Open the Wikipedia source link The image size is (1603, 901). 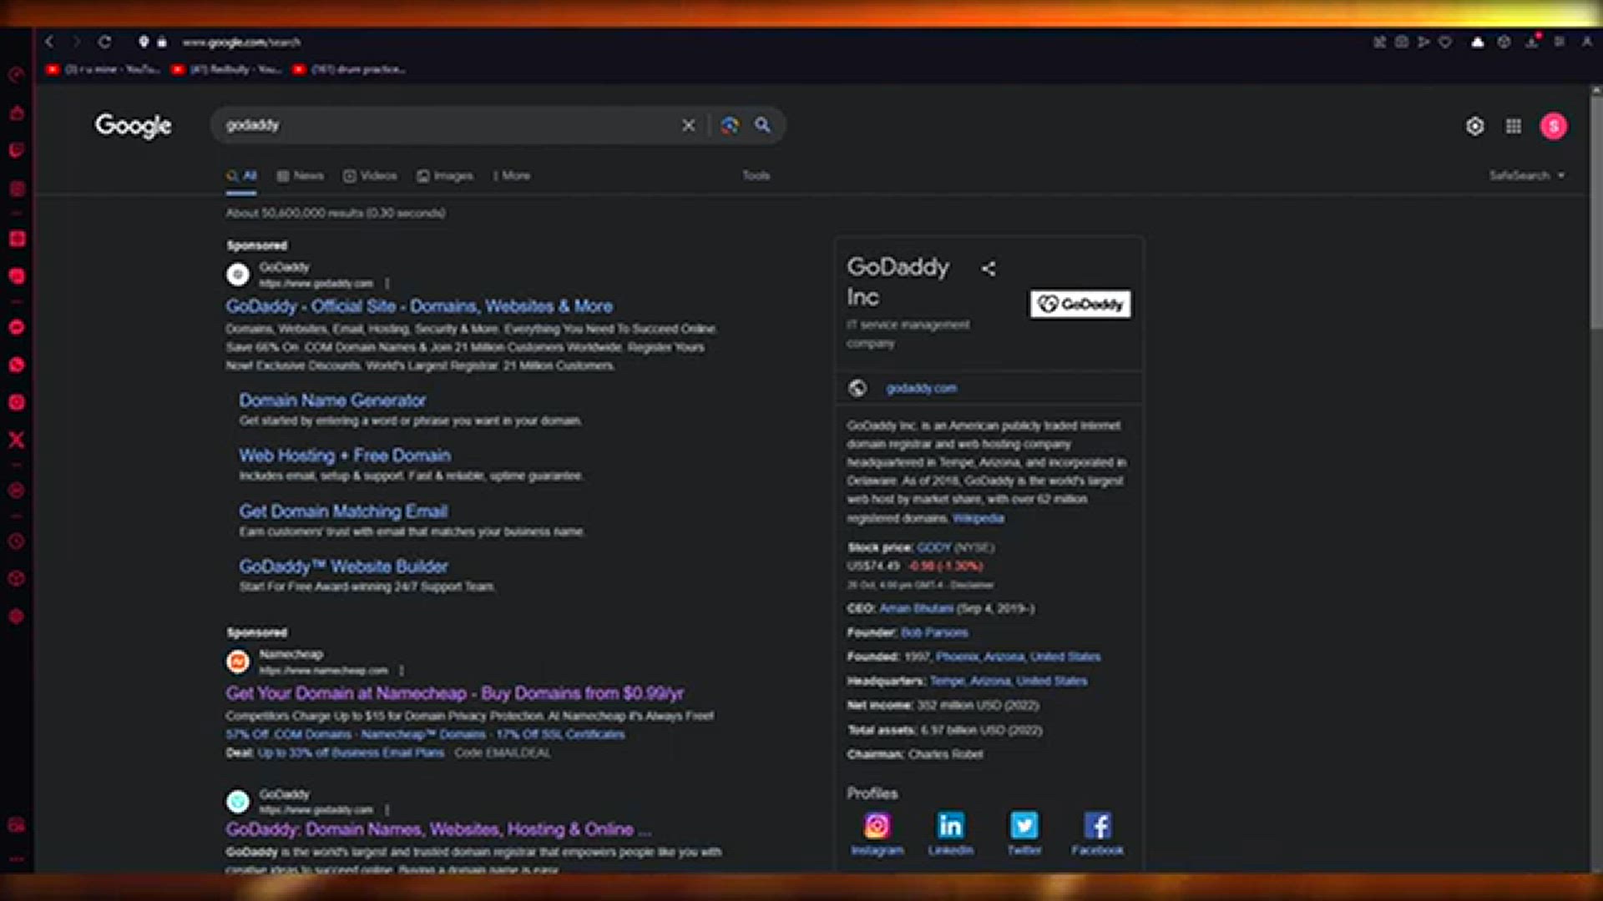pos(978,518)
